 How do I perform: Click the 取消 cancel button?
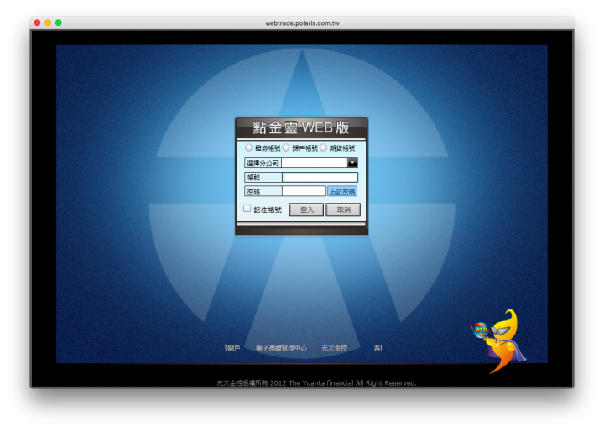coord(343,210)
